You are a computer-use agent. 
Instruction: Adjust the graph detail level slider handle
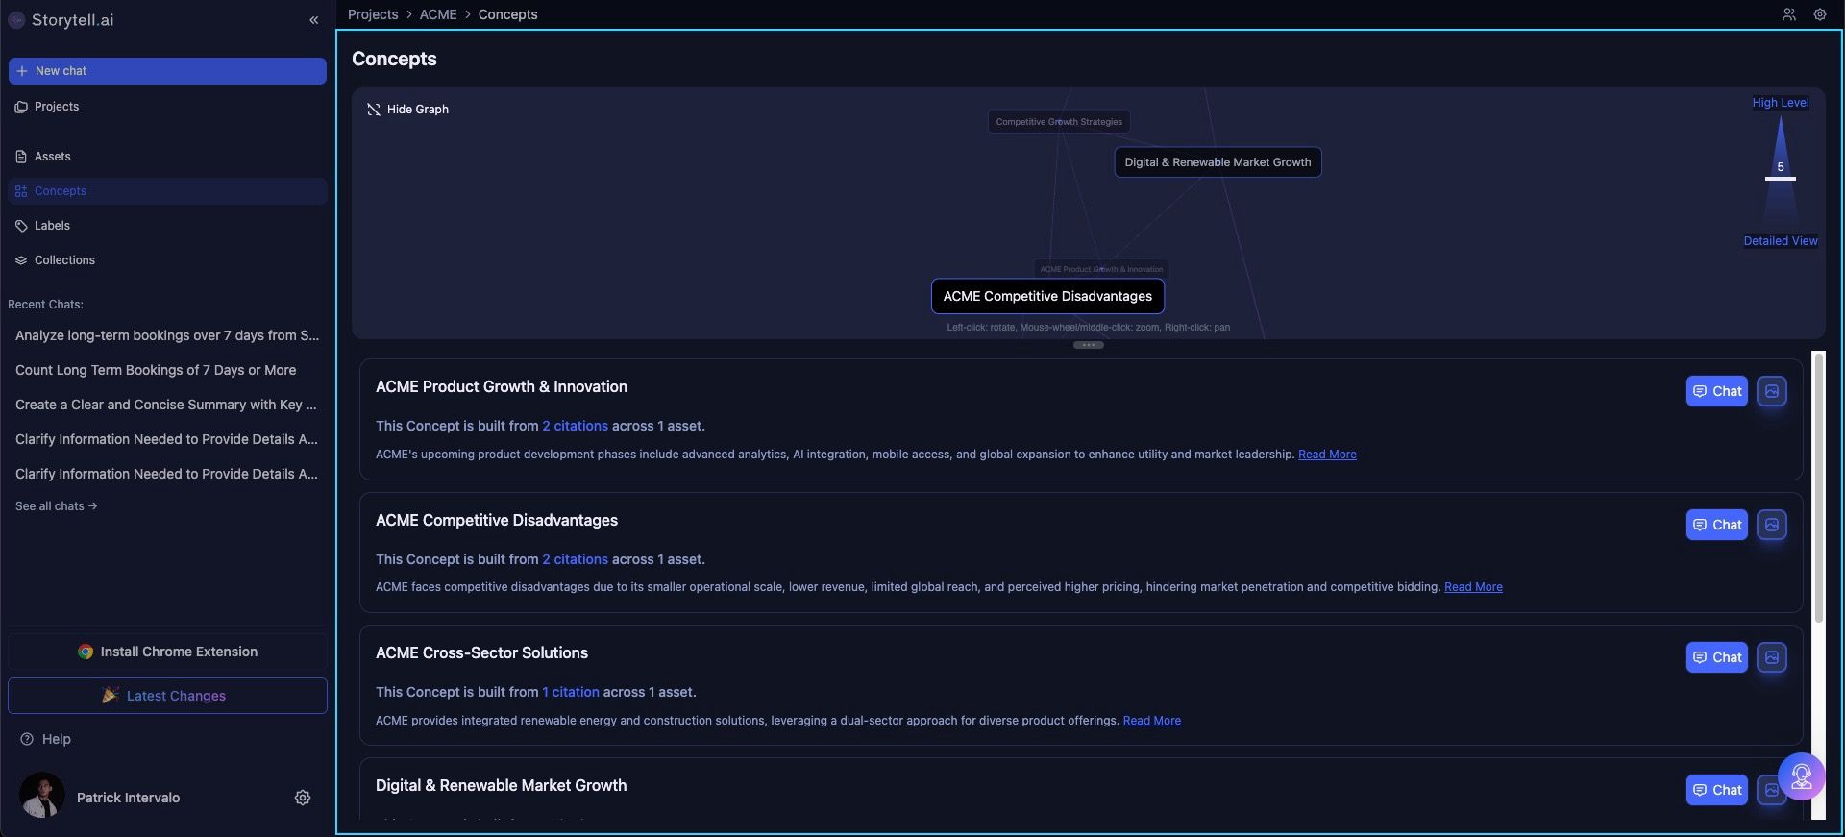(x=1780, y=179)
